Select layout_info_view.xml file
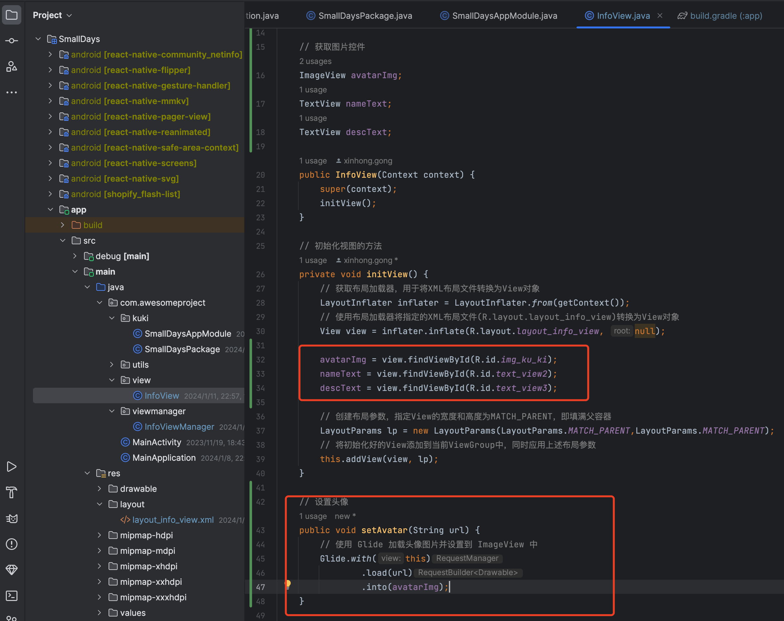 pyautogui.click(x=173, y=520)
